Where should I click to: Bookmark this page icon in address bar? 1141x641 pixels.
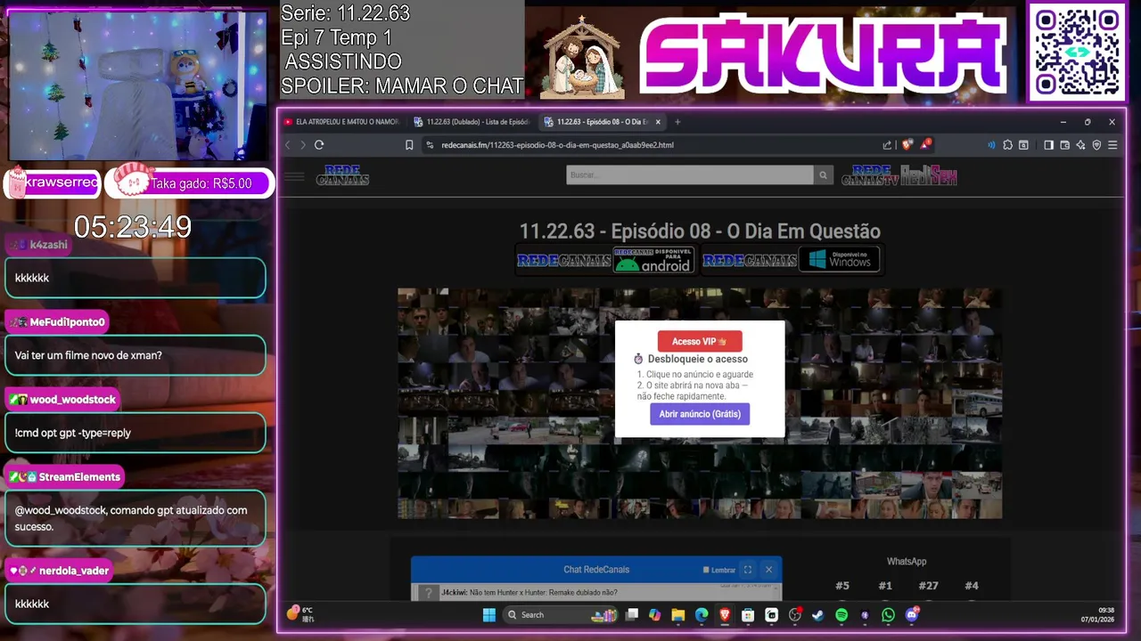pyautogui.click(x=409, y=145)
